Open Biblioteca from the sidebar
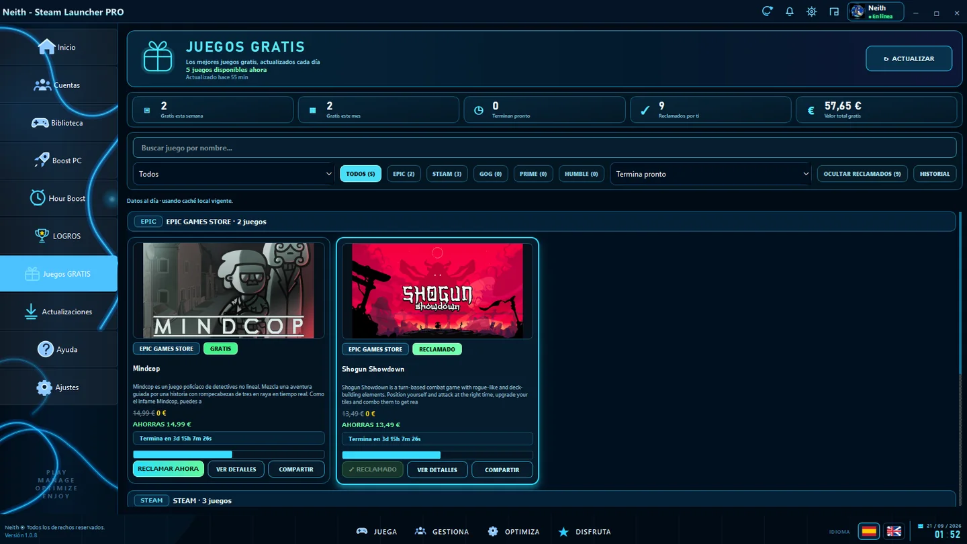The height and width of the screenshot is (544, 967). [x=58, y=123]
